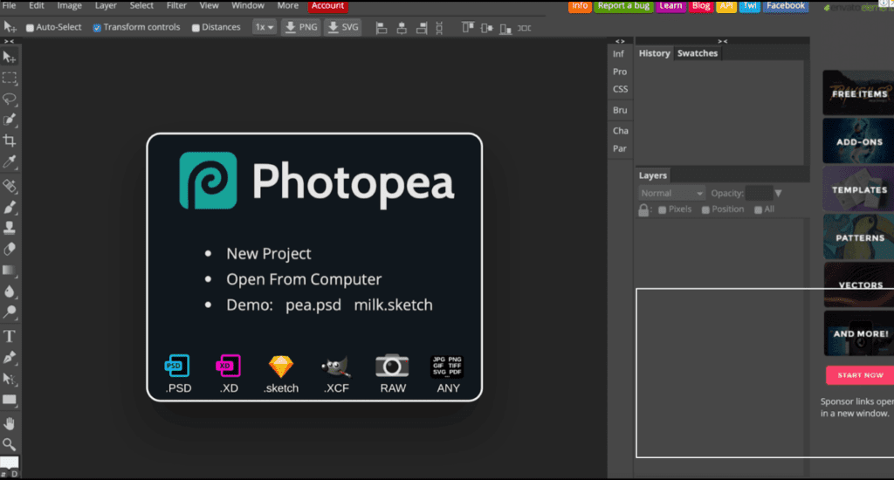
Task: Select the Move tool in left toolbar
Action: 9,57
